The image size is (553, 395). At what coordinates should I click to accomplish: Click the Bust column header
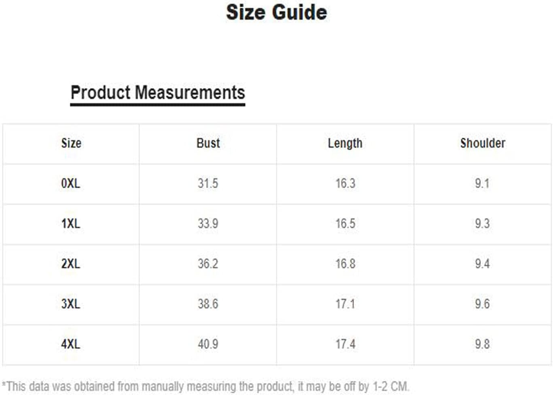(x=208, y=143)
